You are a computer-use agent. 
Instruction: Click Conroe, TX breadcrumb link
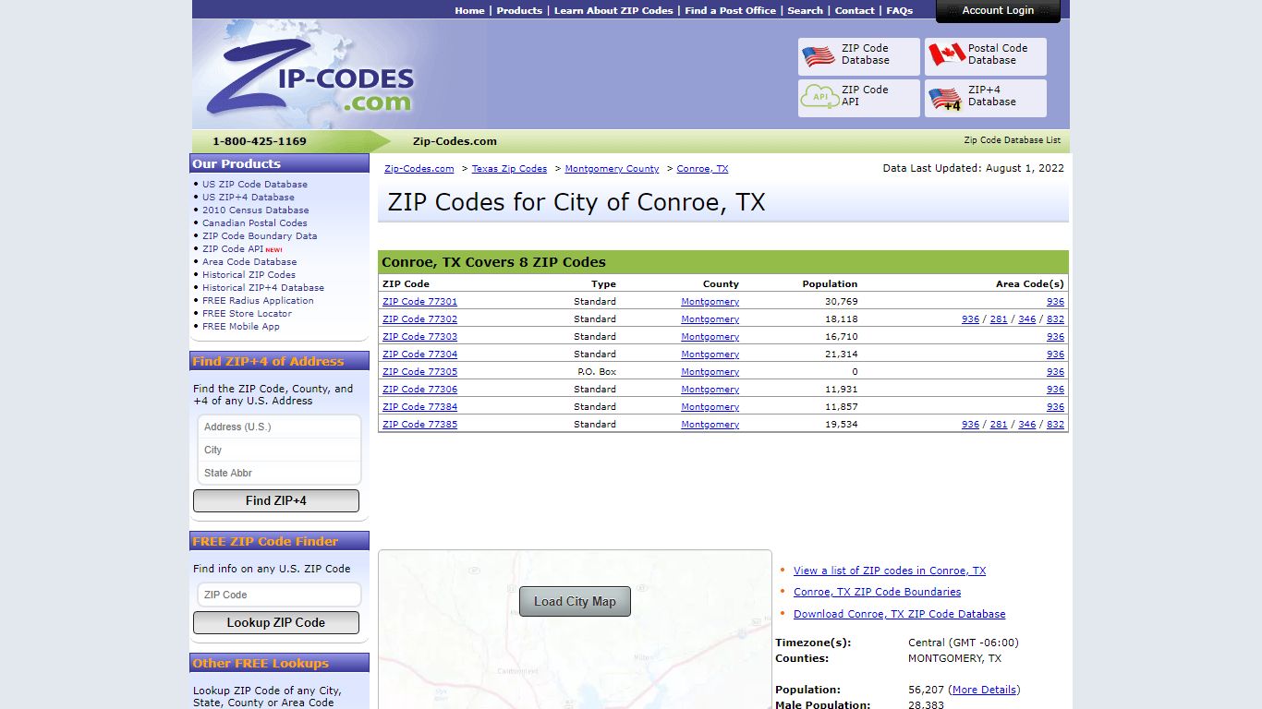tap(702, 169)
